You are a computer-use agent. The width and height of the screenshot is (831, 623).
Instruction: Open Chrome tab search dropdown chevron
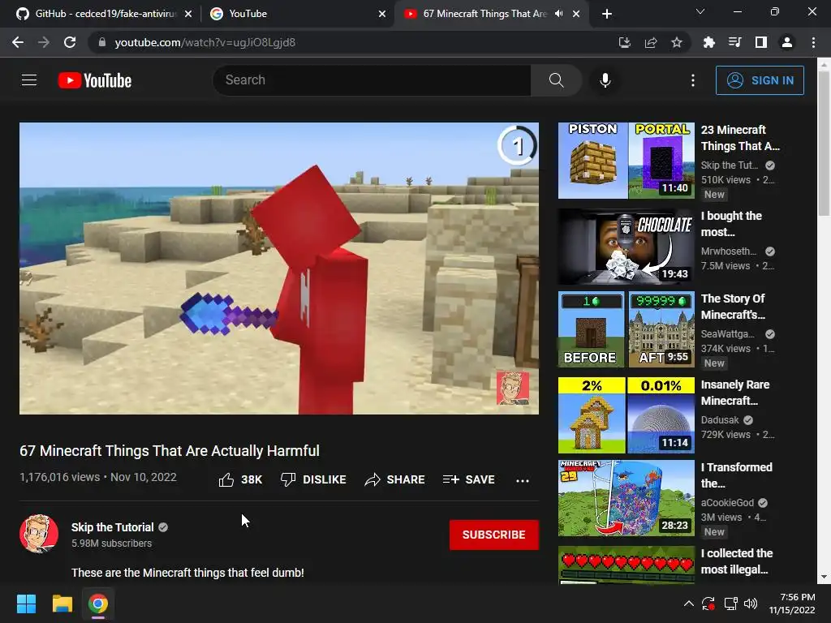pos(700,11)
